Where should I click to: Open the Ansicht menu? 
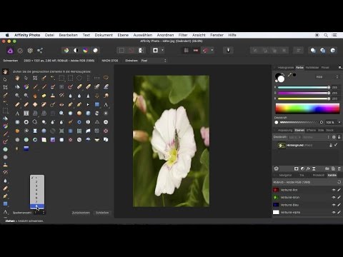[x=199, y=35]
